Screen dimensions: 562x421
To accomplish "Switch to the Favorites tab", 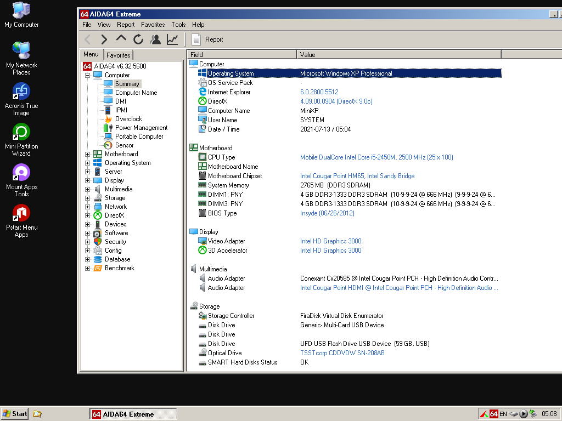I will point(119,55).
